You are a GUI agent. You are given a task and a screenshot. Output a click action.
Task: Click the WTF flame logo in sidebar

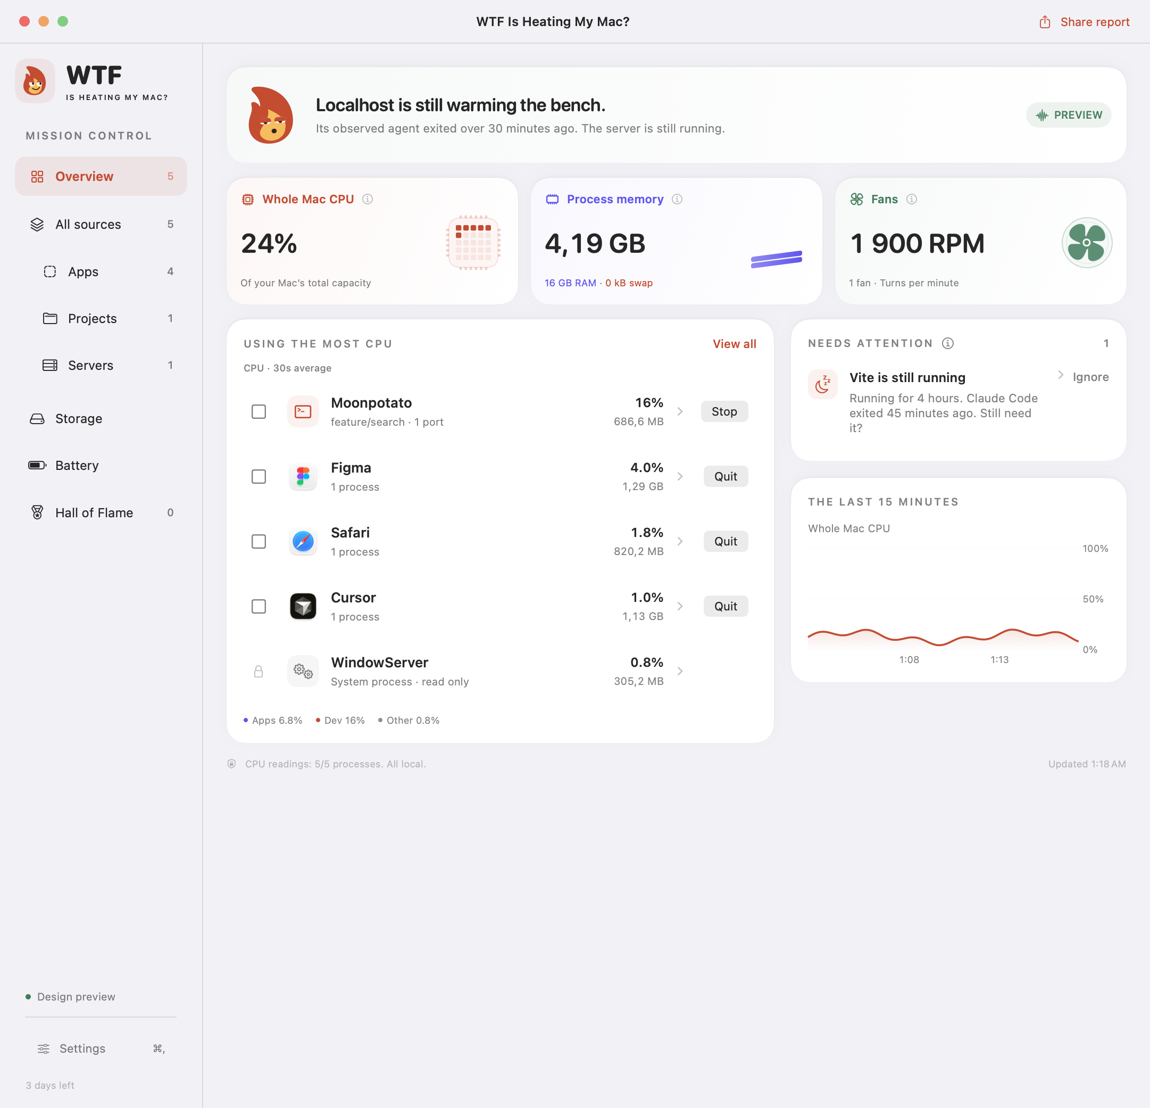tap(35, 81)
